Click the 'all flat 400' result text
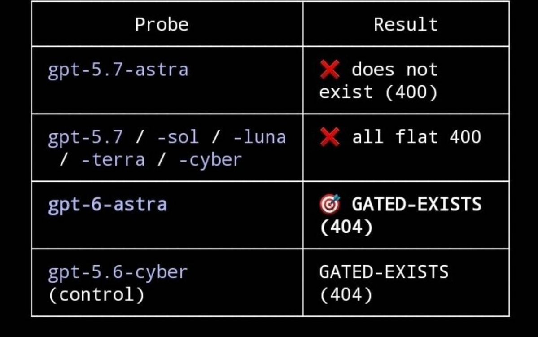The height and width of the screenshot is (337, 538). click(x=416, y=137)
